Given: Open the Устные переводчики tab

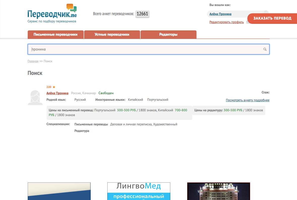Looking at the screenshot, I should coord(112,35).
